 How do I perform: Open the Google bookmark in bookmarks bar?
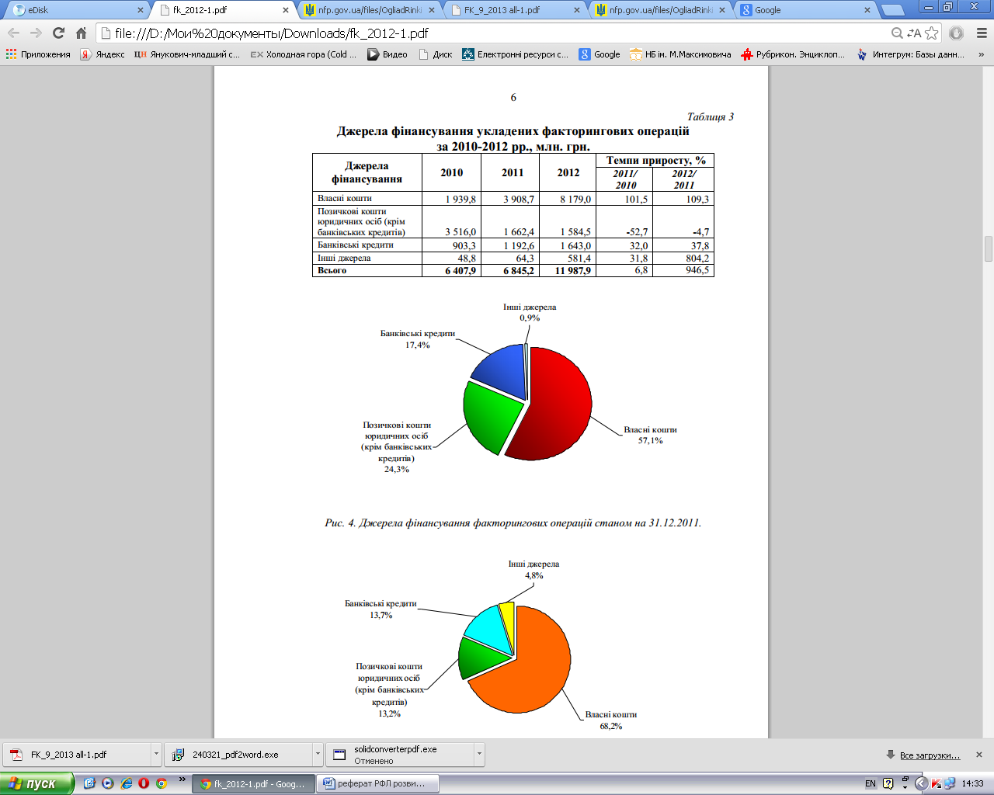pyautogui.click(x=600, y=54)
